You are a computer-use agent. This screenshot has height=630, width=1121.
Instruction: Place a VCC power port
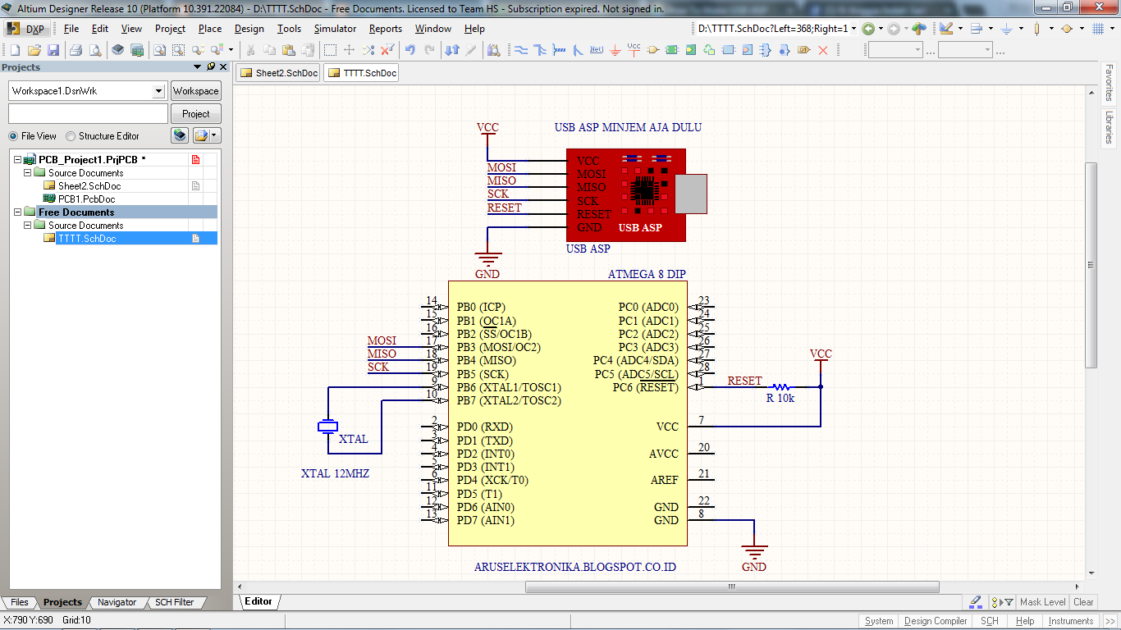coord(634,49)
